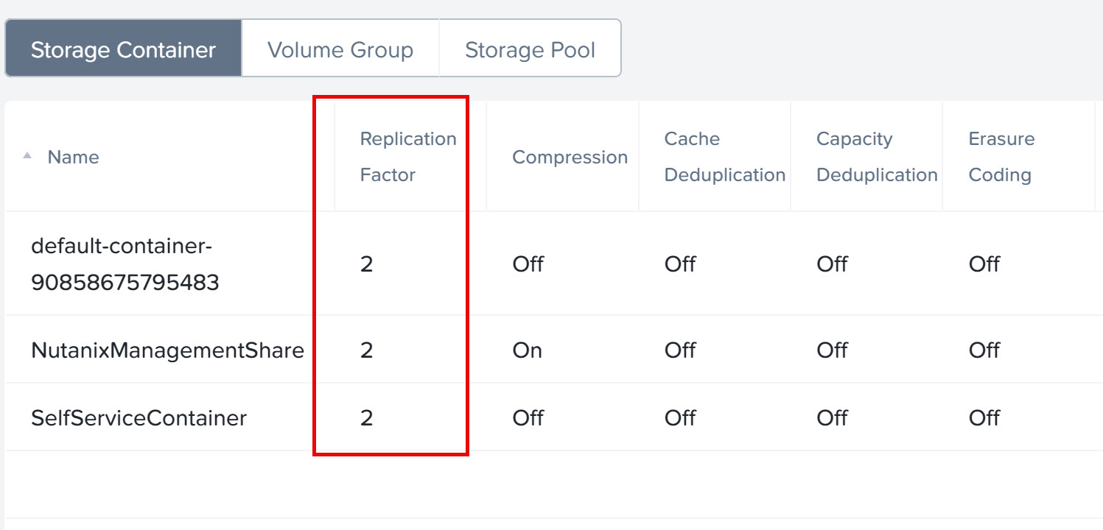This screenshot has width=1103, height=530.
Task: Click the Erasure Coding column header
Action: point(1001,157)
